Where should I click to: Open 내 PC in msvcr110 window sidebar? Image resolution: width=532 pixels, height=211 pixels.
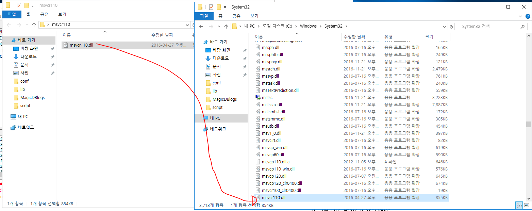[x=23, y=116]
